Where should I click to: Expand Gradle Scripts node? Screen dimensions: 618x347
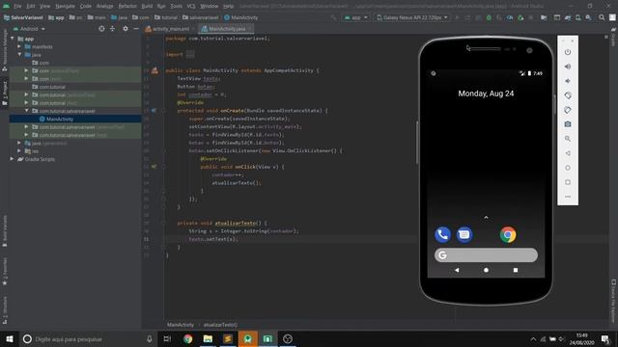(x=13, y=159)
